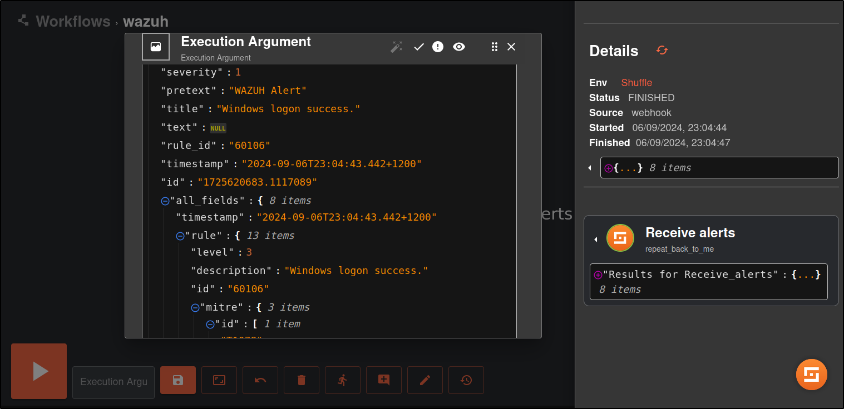Open the Shuffle environment link
Viewport: 844px width, 409px height.
(636, 83)
